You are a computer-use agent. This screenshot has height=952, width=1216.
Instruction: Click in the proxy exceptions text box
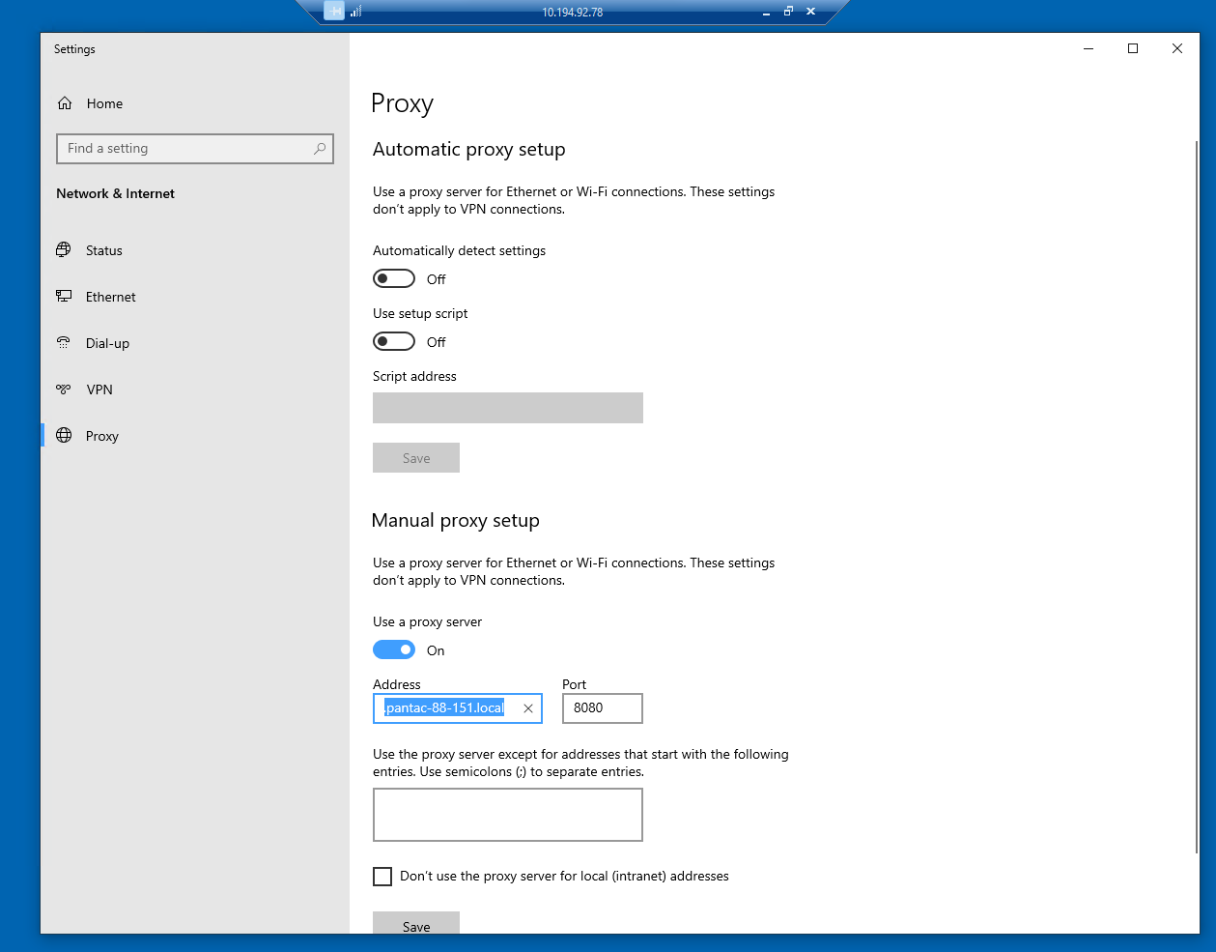[x=508, y=815]
